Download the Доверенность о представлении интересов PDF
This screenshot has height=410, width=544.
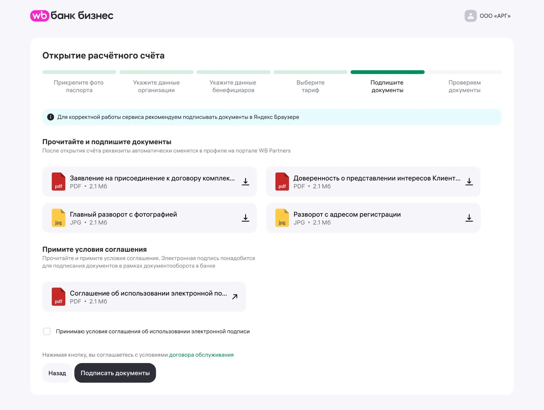[x=469, y=182]
